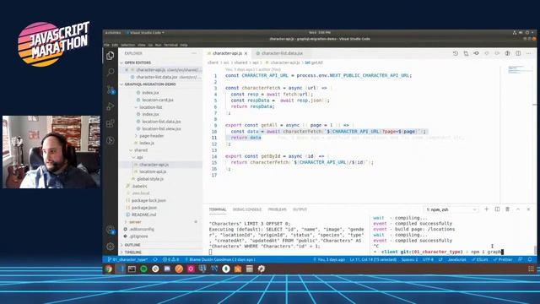Open Explorer panel ellipsis menu

(194, 53)
